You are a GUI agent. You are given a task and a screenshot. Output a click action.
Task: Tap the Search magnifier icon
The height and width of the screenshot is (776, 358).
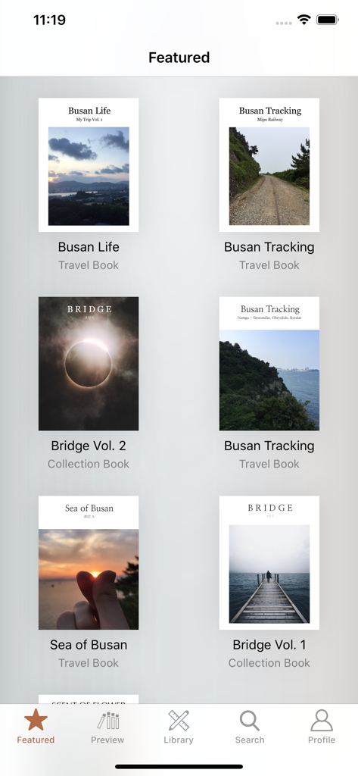pyautogui.click(x=250, y=721)
